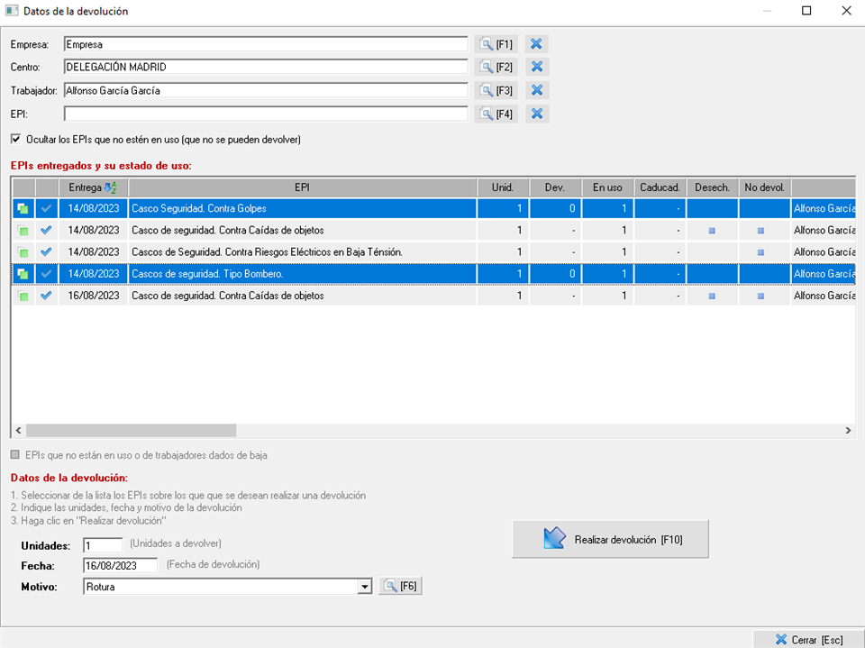Image resolution: width=865 pixels, height=648 pixels.
Task: Click the Empresa input field
Action: coord(266,44)
